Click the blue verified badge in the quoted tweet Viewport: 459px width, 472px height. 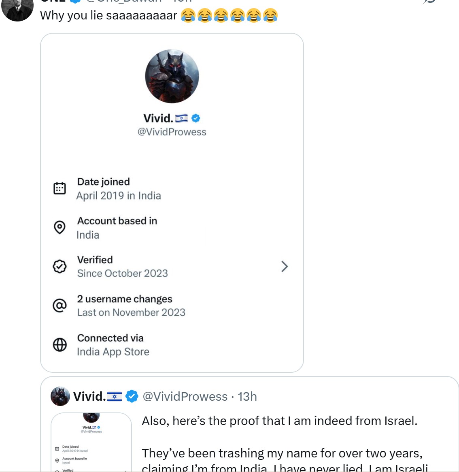tap(132, 396)
